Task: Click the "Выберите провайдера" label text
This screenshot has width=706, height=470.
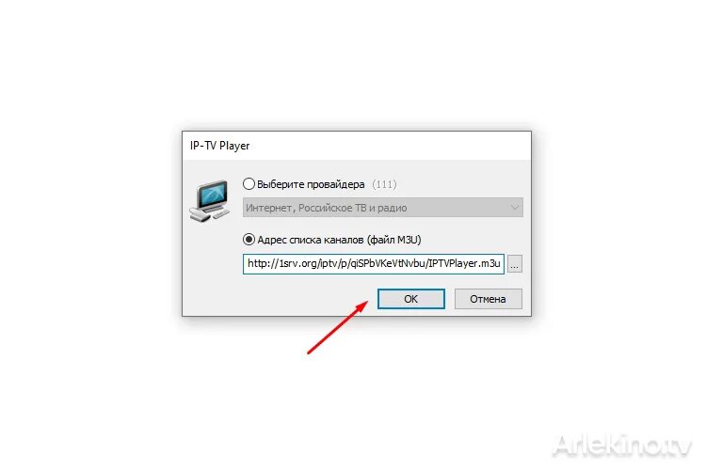Action: (311, 184)
